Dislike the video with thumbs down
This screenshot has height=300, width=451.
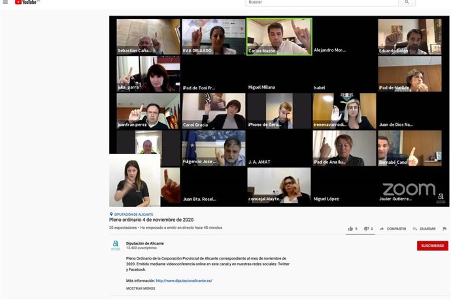(366, 229)
